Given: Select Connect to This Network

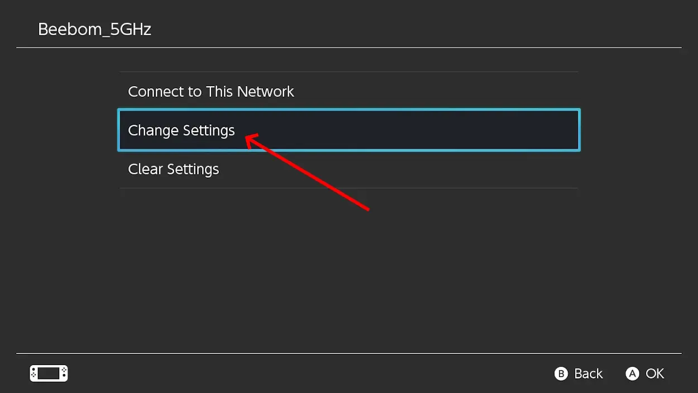Looking at the screenshot, I should [211, 92].
